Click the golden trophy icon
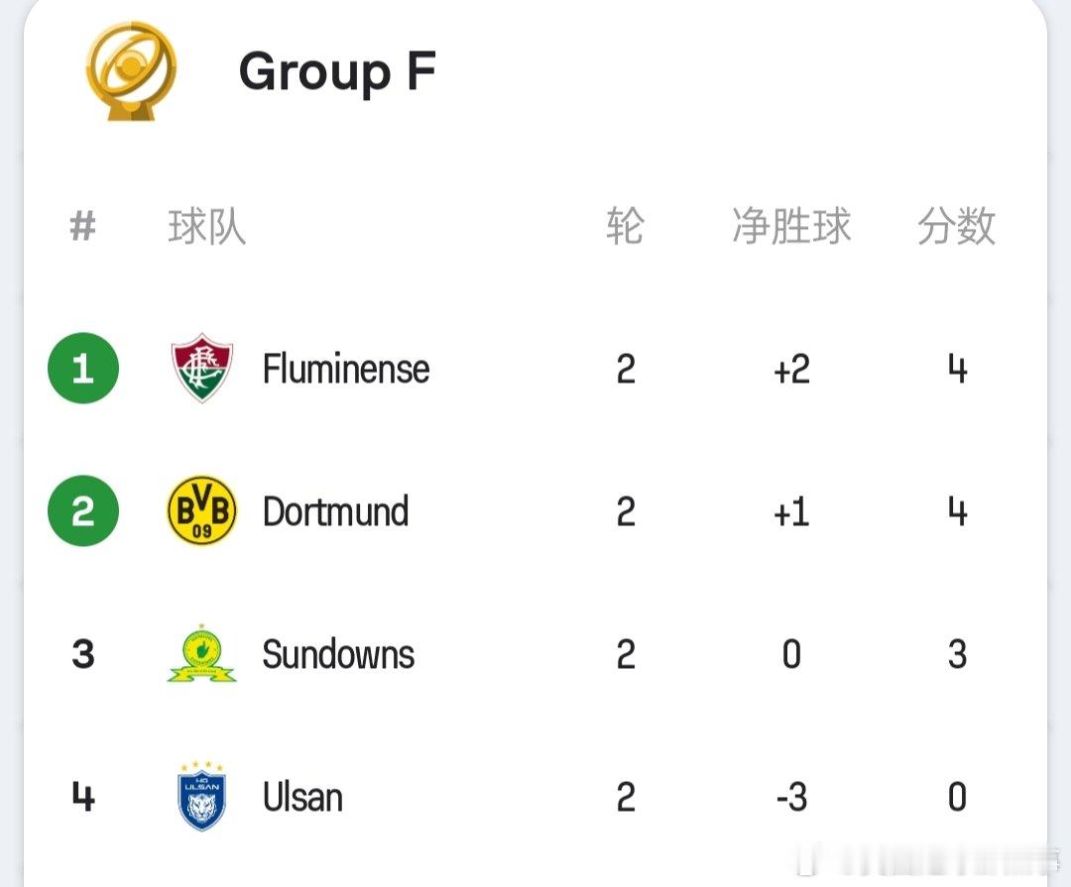Screen dimensions: 1071x887 point(131,71)
